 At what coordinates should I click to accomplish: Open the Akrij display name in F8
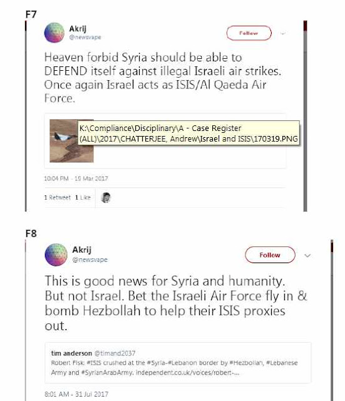pyautogui.click(x=82, y=250)
